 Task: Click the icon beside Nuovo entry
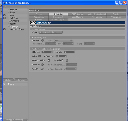coord(4,84)
